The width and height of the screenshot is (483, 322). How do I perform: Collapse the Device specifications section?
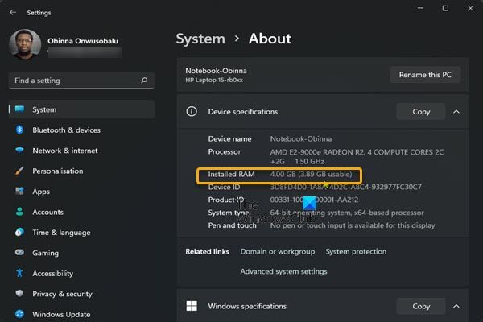(x=456, y=112)
